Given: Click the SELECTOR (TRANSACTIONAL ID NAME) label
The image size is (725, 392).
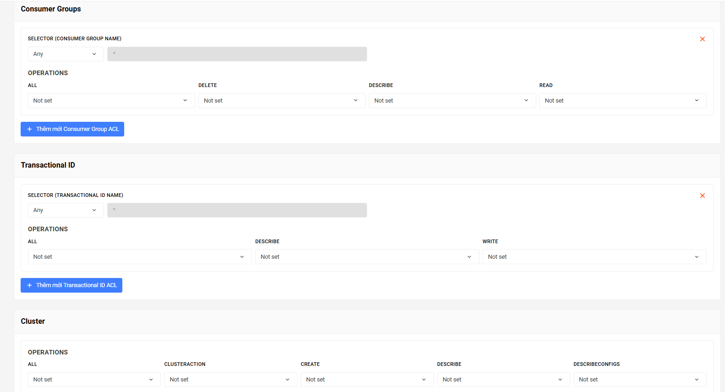Looking at the screenshot, I should point(76,195).
